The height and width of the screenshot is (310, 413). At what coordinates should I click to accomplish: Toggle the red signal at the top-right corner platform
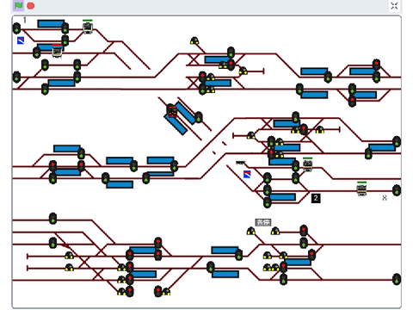tap(376, 65)
